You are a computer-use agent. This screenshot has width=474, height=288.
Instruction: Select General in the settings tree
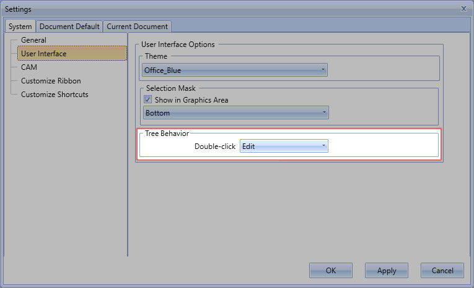pos(33,40)
